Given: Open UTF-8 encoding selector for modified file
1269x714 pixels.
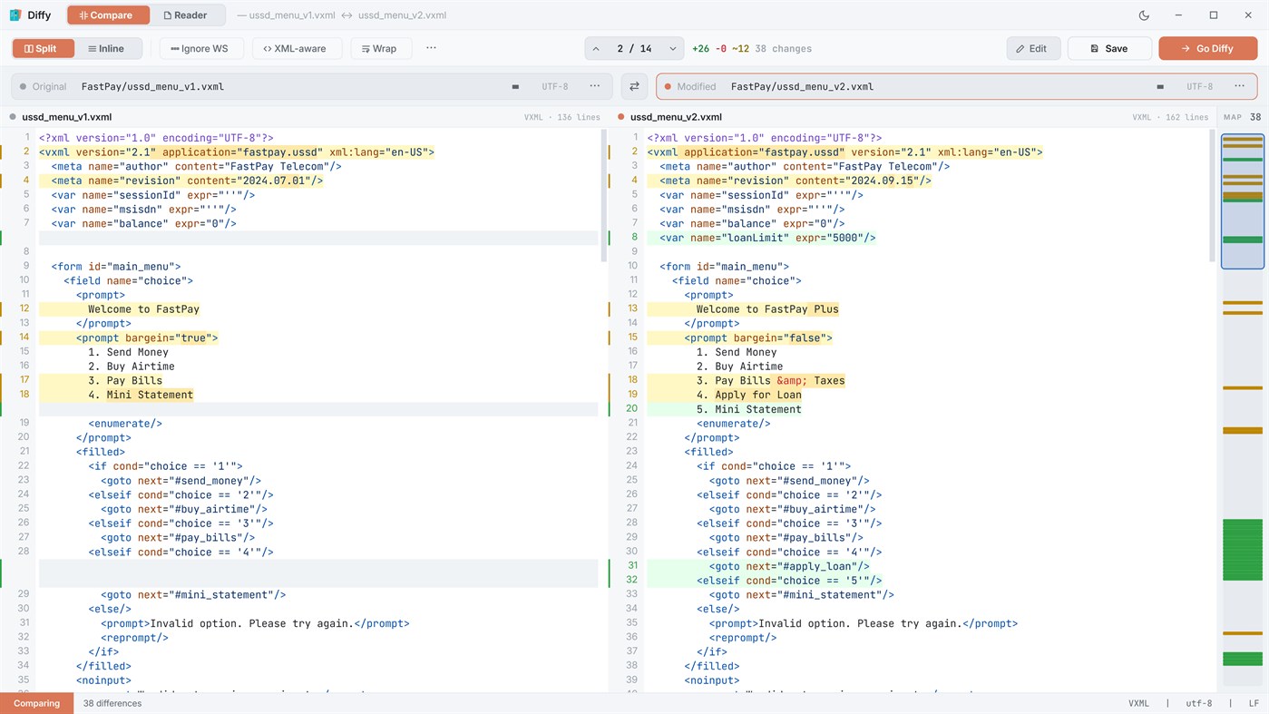Looking at the screenshot, I should (x=1199, y=87).
